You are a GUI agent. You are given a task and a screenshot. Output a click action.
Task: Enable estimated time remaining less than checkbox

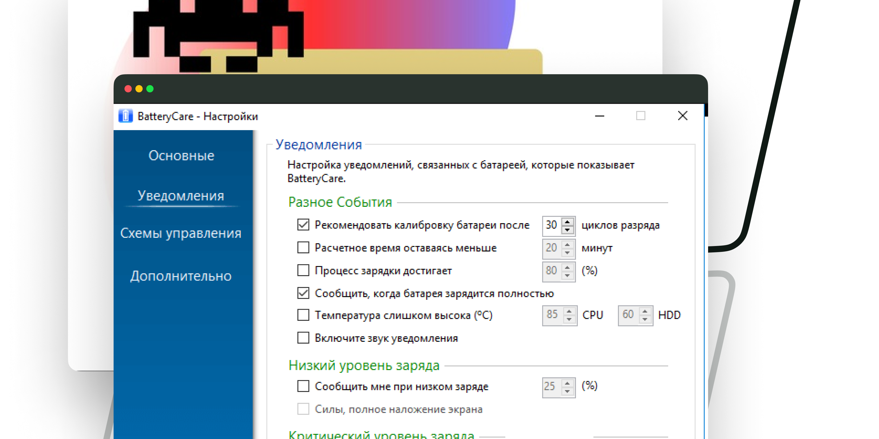303,248
